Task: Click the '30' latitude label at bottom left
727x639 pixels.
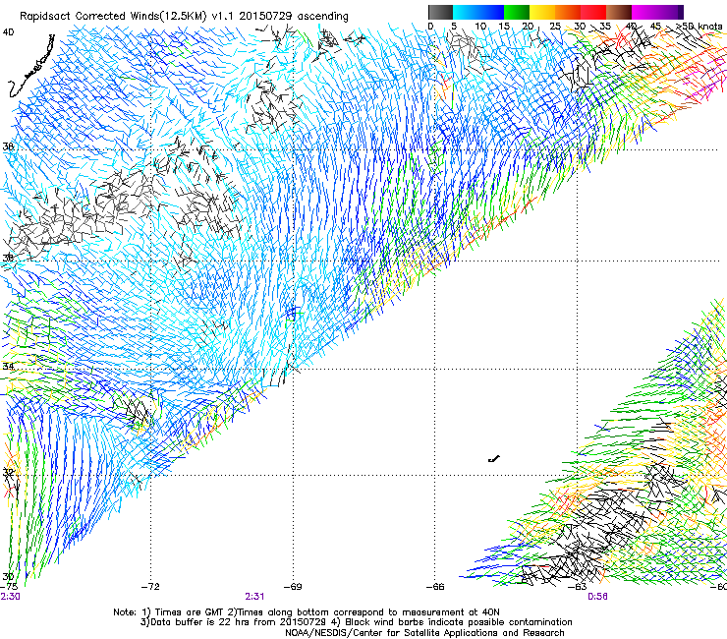Action: click(8, 577)
